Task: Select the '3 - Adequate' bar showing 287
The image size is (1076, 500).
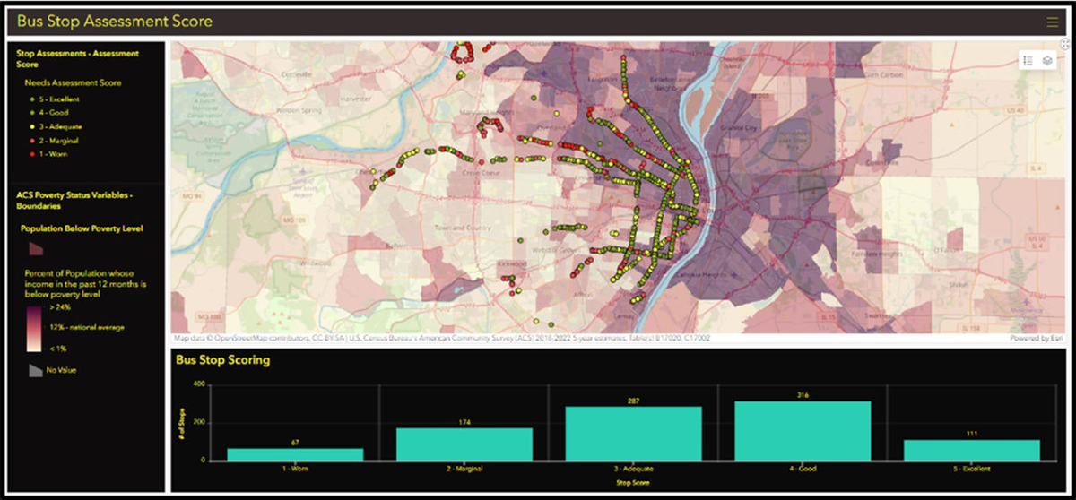Action: pyautogui.click(x=633, y=434)
